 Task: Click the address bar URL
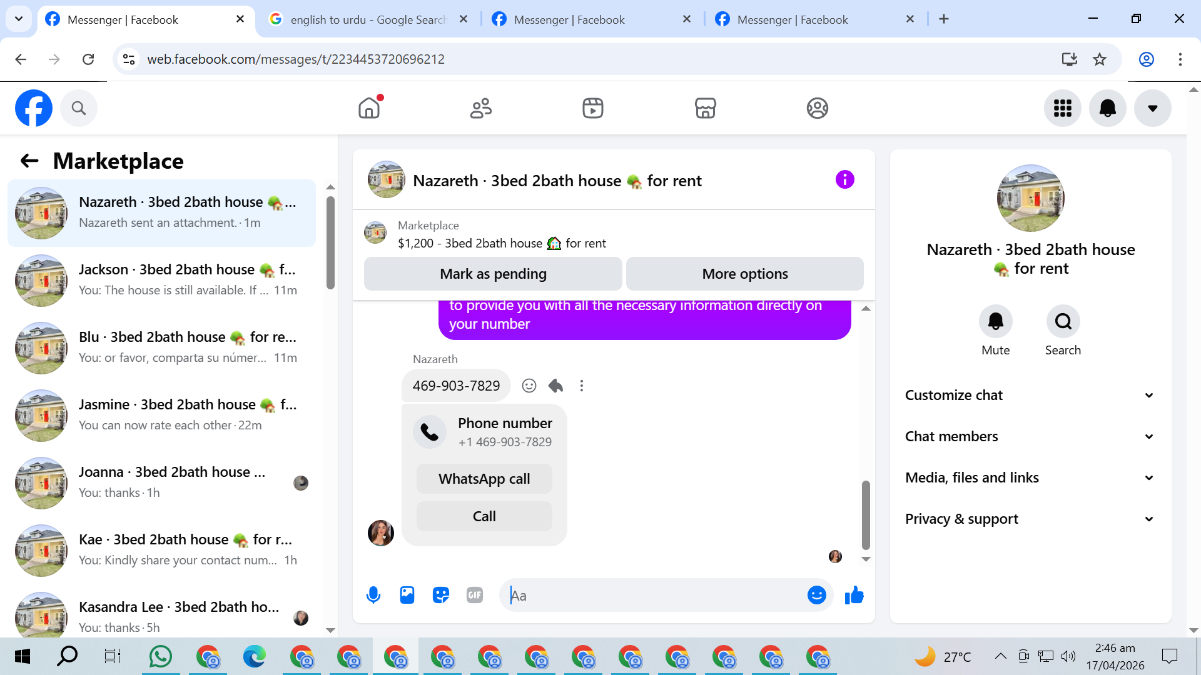[296, 59]
